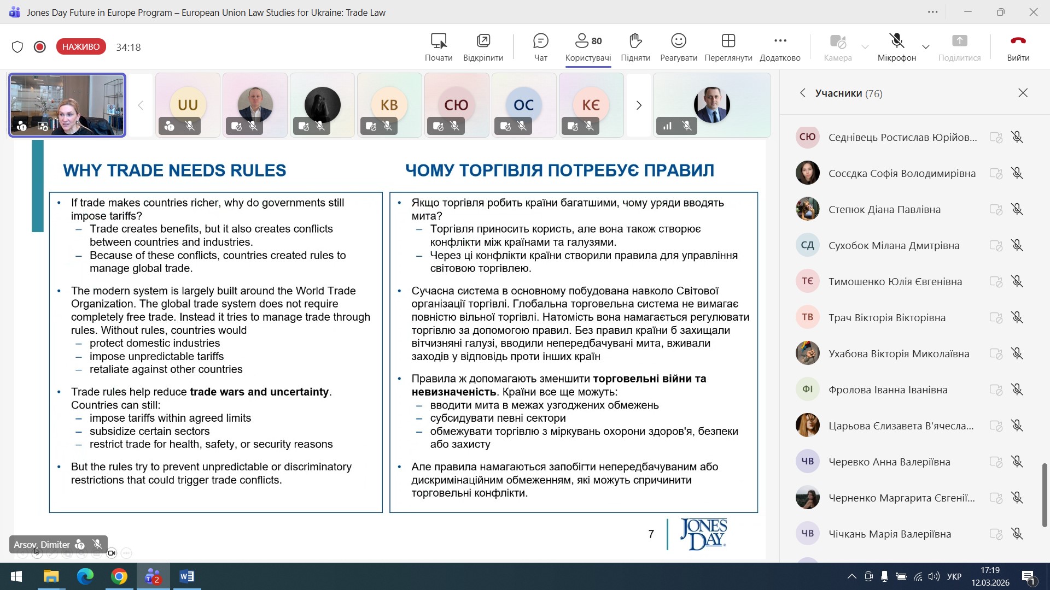Open Google Chrome from the taskbar
This screenshot has height=590, width=1050.
(119, 576)
